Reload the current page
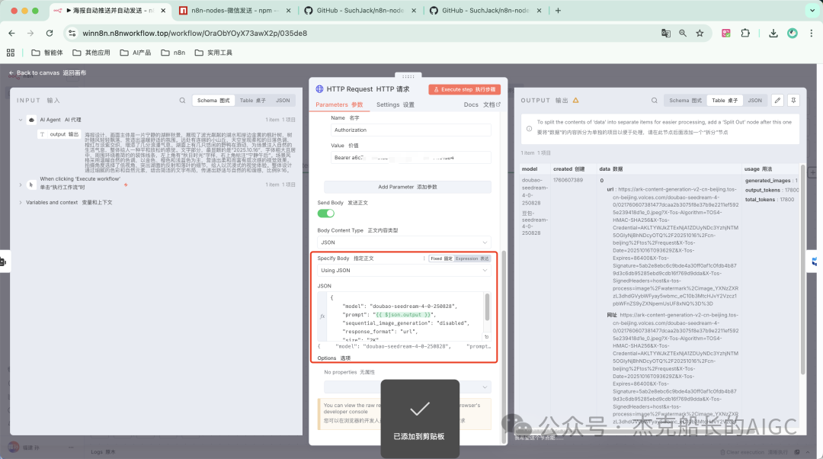 pyautogui.click(x=50, y=33)
